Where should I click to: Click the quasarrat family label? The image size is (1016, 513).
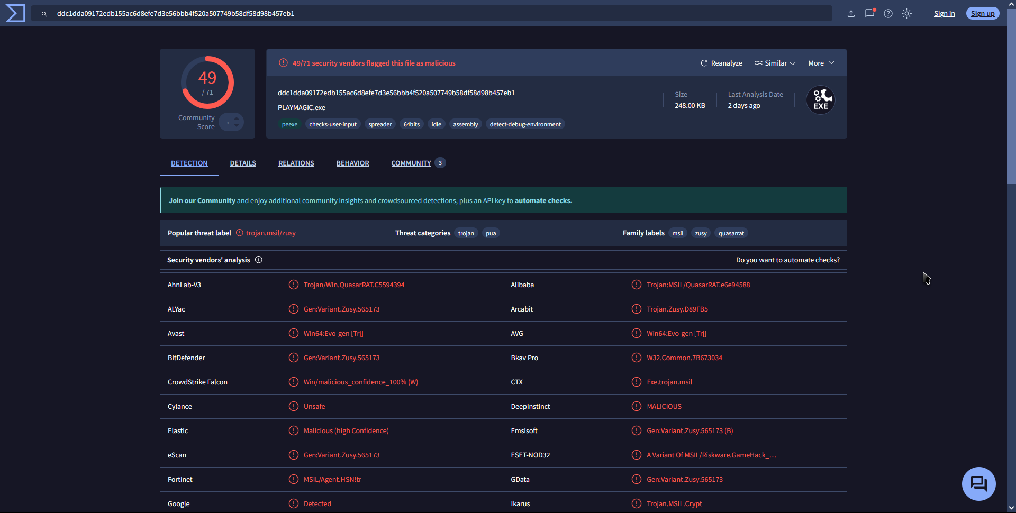(731, 233)
